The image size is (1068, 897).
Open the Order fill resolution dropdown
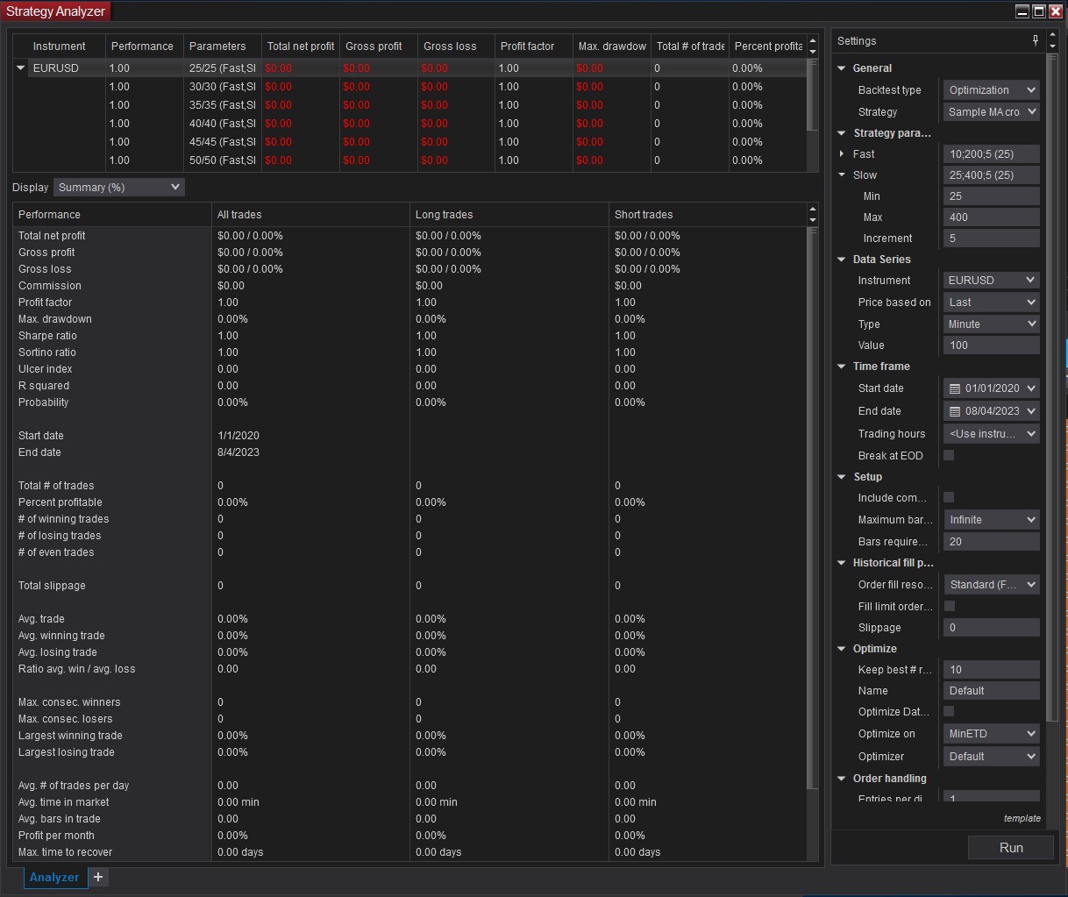[x=992, y=585]
